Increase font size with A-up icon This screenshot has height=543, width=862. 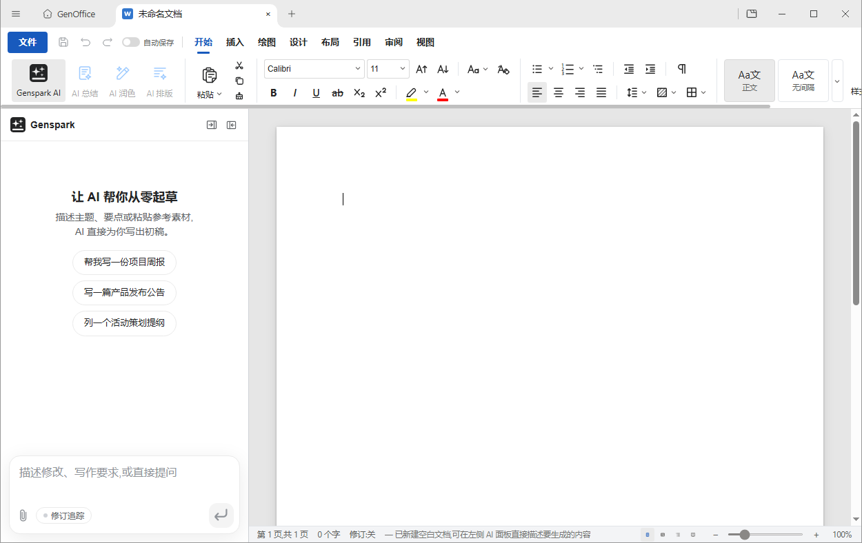pos(422,69)
